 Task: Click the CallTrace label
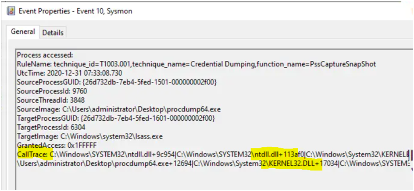point(32,155)
